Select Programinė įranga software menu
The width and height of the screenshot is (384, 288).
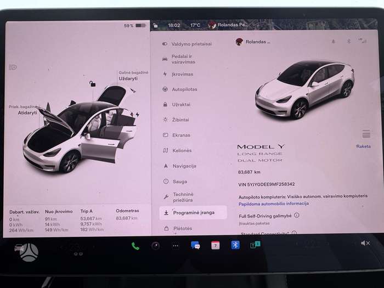click(193, 213)
